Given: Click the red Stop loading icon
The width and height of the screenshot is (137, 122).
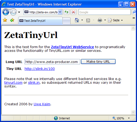Looking at the screenshot, I should point(73,12).
